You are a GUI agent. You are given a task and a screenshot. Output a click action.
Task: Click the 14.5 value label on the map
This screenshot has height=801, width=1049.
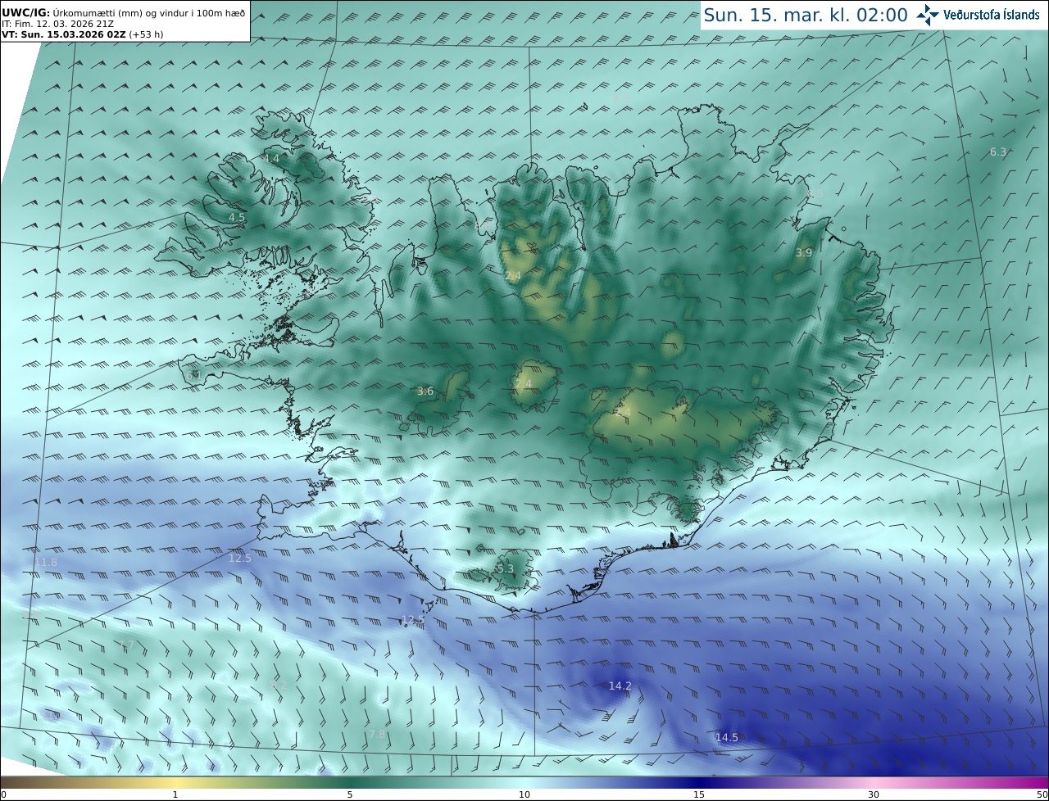[x=727, y=737]
